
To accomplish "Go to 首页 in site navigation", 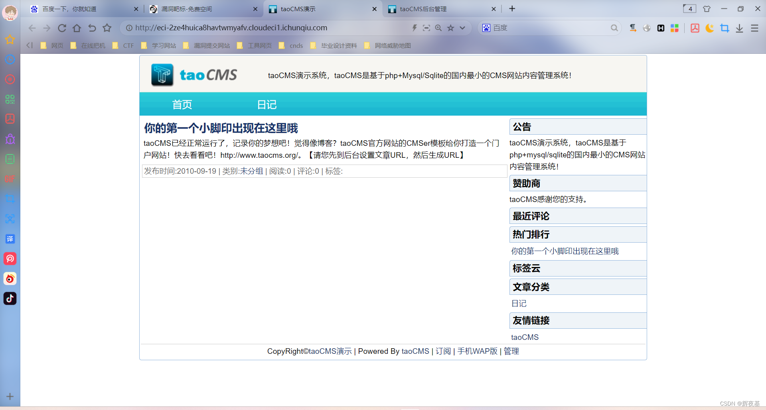I will pyautogui.click(x=182, y=104).
